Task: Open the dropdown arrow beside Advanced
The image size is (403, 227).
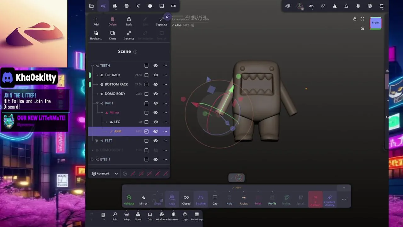Action: (116, 174)
